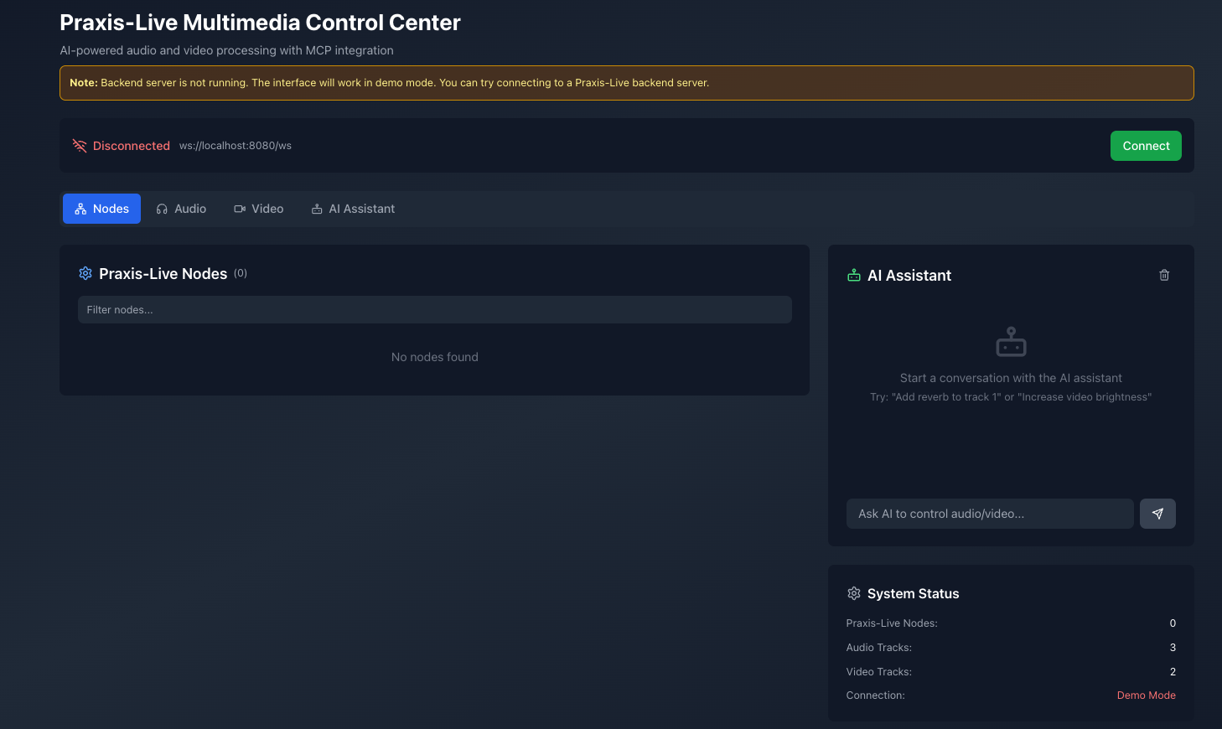Click the Praxis-Live Nodes: status row label
Image resolution: width=1222 pixels, height=729 pixels.
coord(892,623)
